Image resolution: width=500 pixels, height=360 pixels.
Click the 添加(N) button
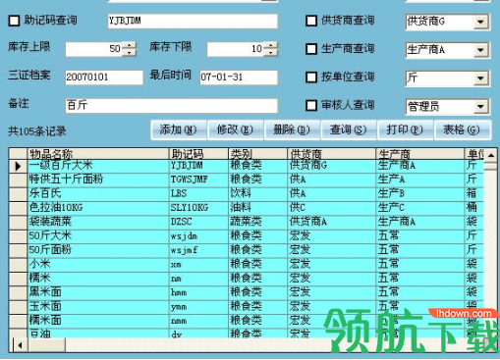point(179,129)
